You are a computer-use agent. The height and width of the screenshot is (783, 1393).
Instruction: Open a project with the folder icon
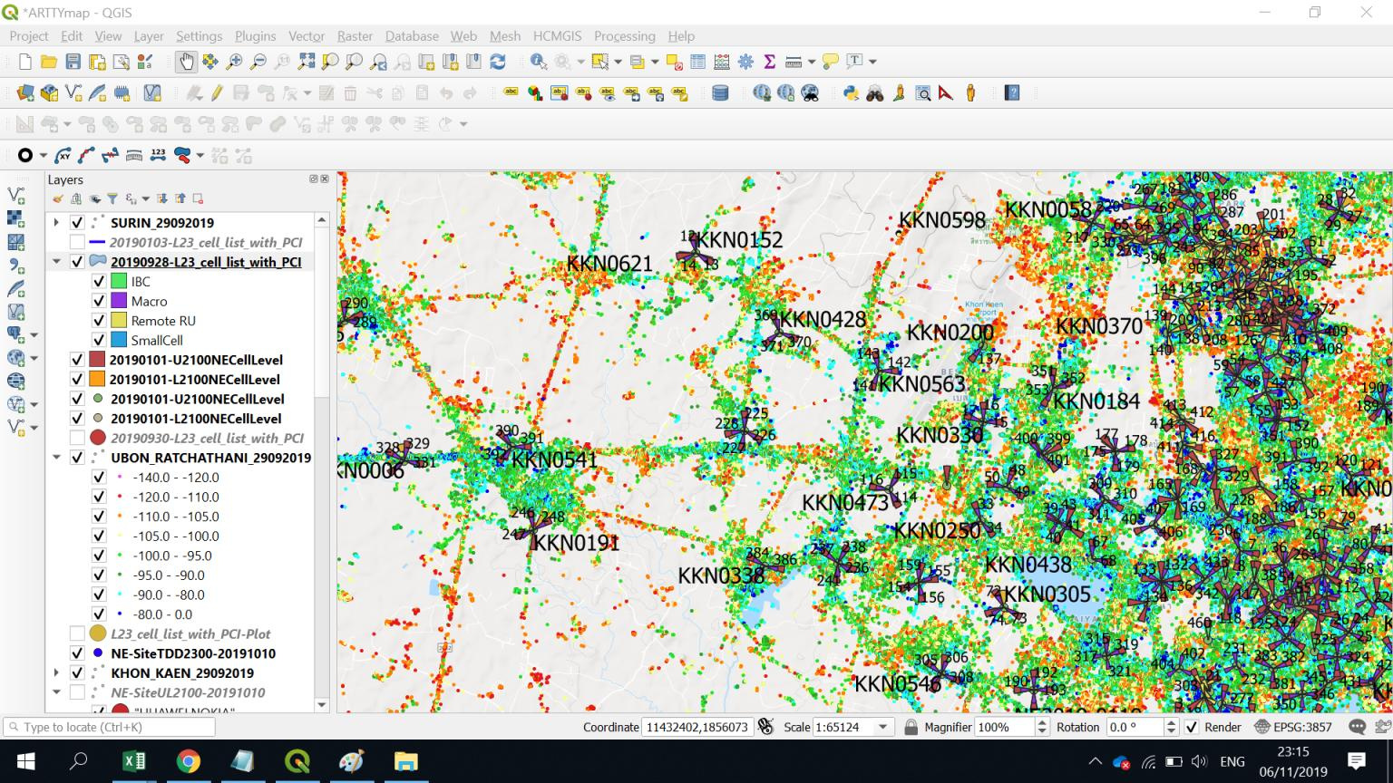click(x=49, y=62)
